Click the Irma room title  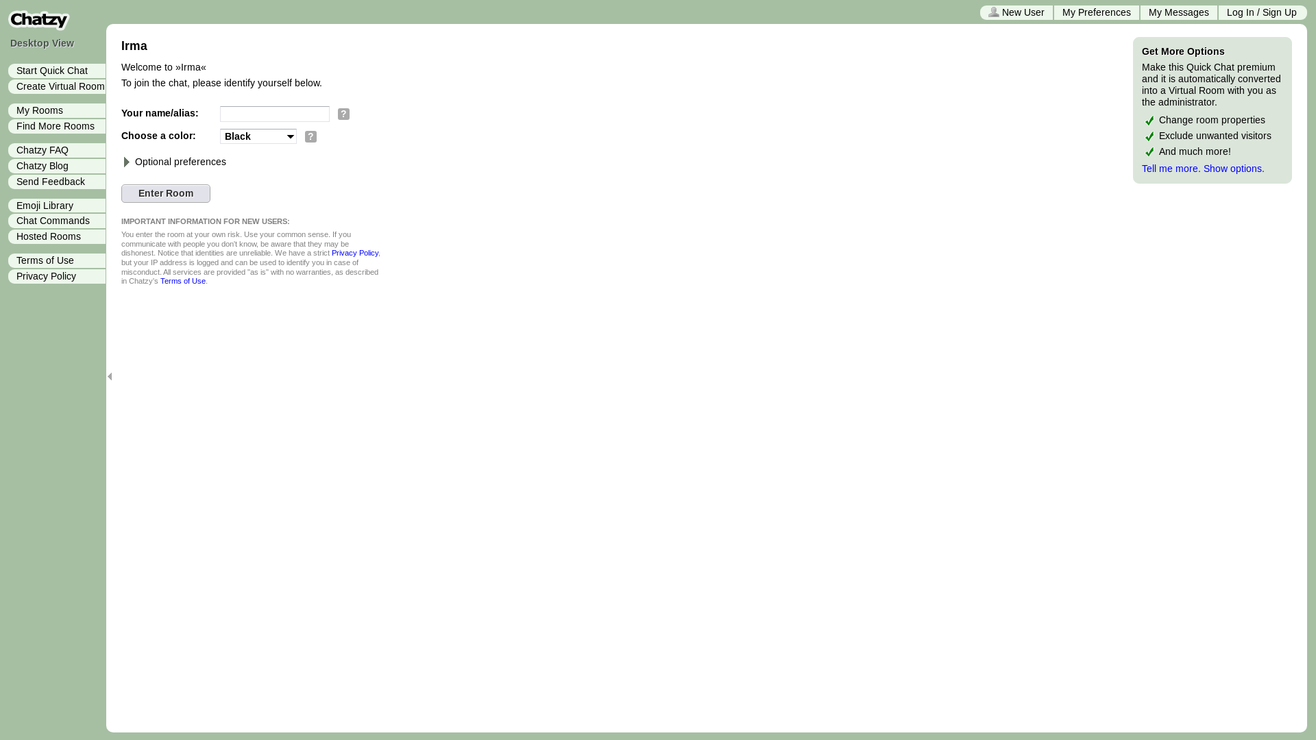[134, 46]
